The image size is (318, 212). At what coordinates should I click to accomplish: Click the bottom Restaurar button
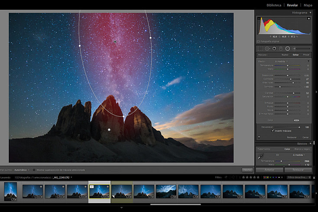coord(298,170)
